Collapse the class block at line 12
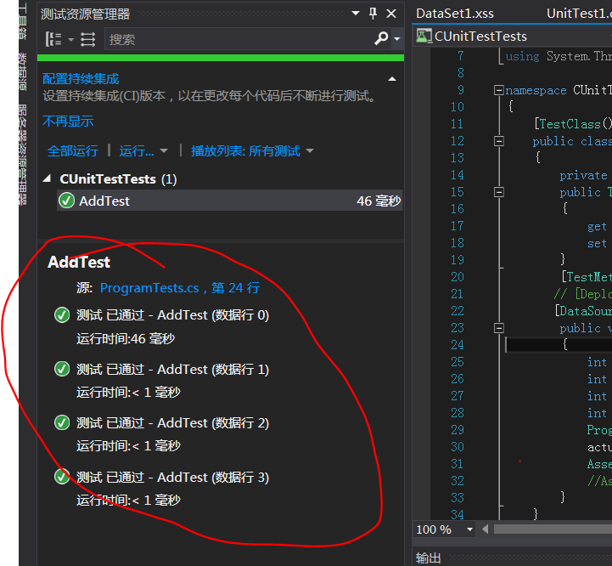 498,141
